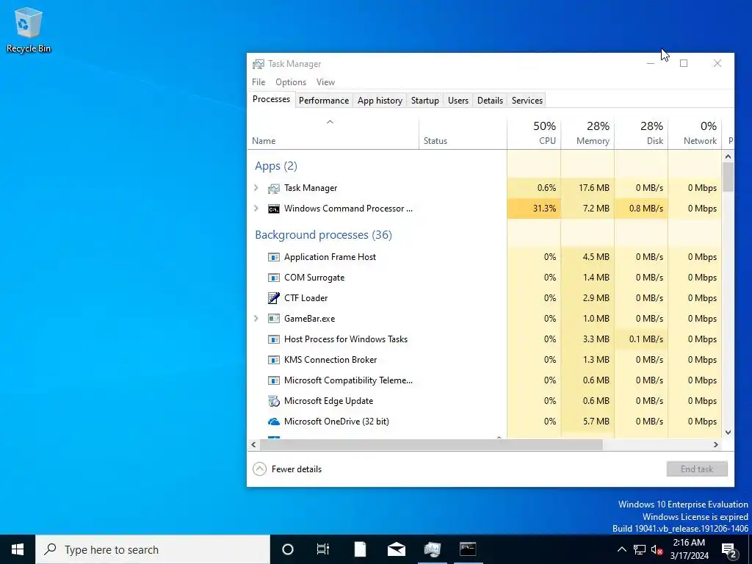Click the Task Manager taskbar button
The height and width of the screenshot is (564, 752).
(x=432, y=549)
